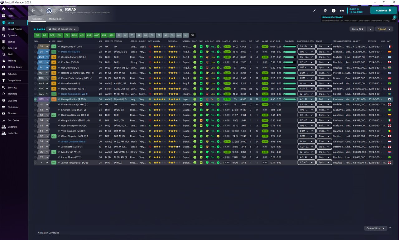Toggle pick selection for Heung-Min Son row
Viewport: 399px width, 240px height.
click(x=36, y=99)
